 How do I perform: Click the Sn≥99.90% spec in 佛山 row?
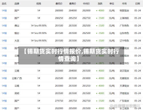(x=40, y=26)
